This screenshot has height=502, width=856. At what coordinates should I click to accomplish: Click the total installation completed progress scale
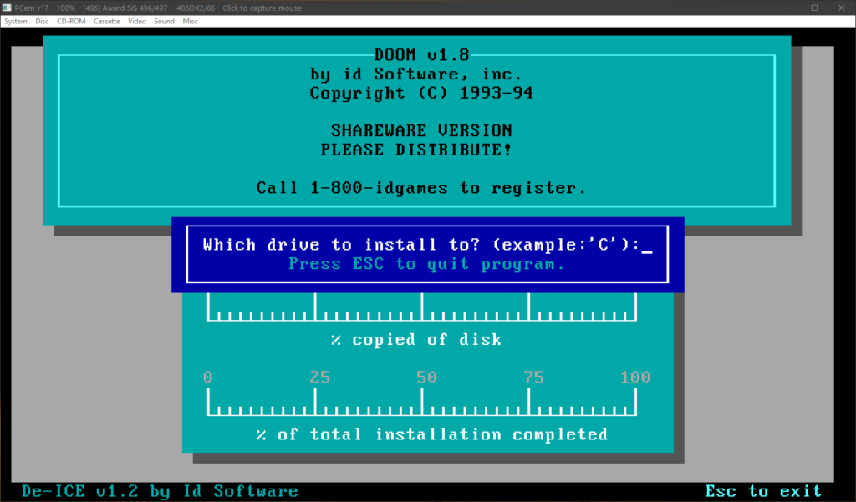[x=421, y=406]
